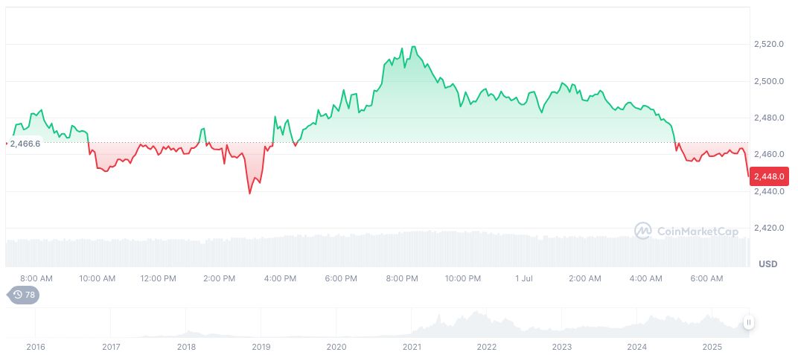Image resolution: width=798 pixels, height=355 pixels.
Task: Click the 10:00 AM time axis label
Action: click(98, 278)
